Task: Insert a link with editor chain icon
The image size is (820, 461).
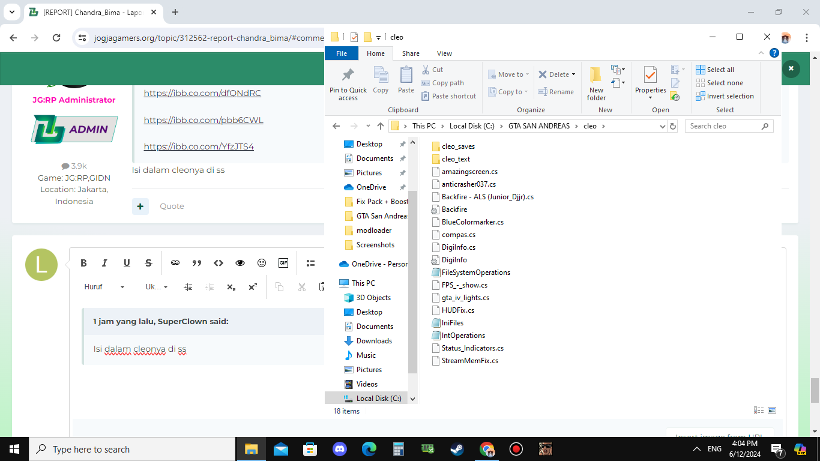Action: tap(175, 263)
